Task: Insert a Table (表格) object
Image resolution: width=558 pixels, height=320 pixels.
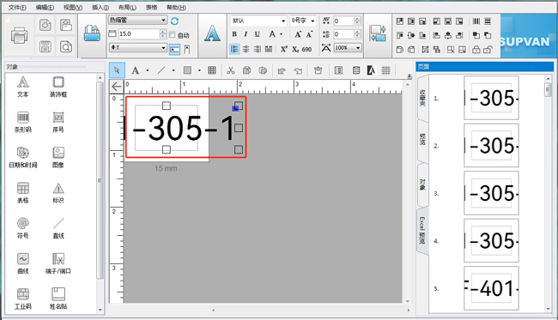Action: pyautogui.click(x=23, y=193)
